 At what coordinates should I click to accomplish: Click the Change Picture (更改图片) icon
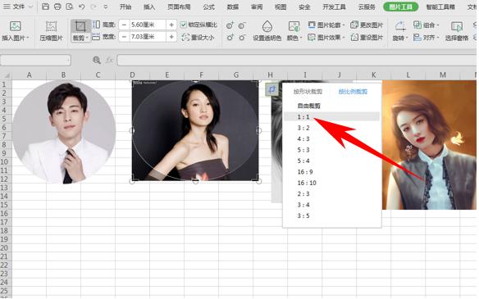point(354,25)
